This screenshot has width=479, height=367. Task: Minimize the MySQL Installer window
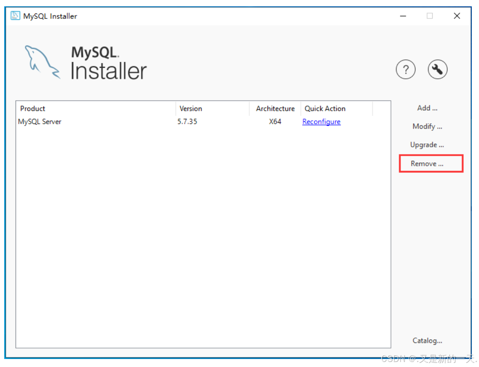tap(403, 16)
